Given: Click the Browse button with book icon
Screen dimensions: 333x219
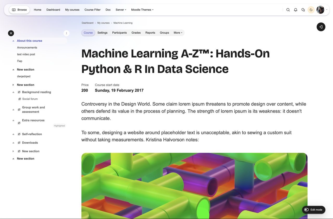Looking at the screenshot, I should click(x=20, y=10).
